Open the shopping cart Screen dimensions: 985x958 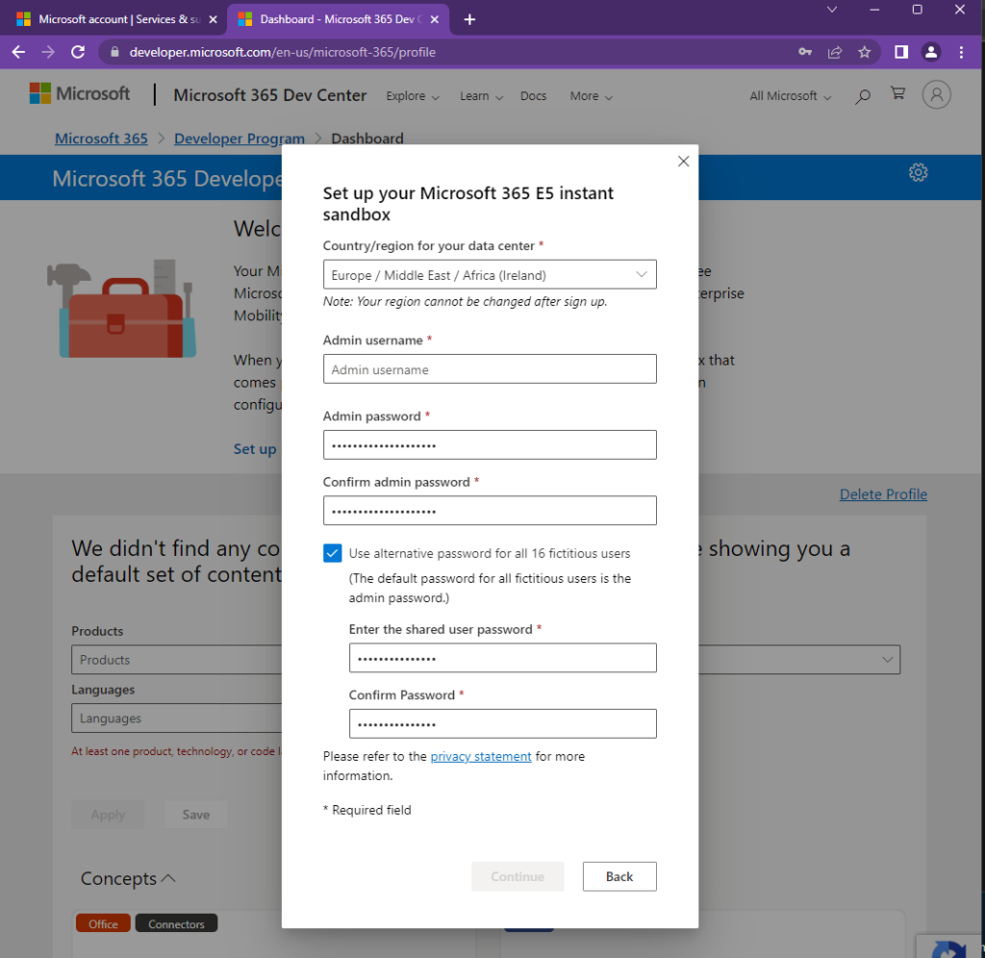tap(897, 93)
